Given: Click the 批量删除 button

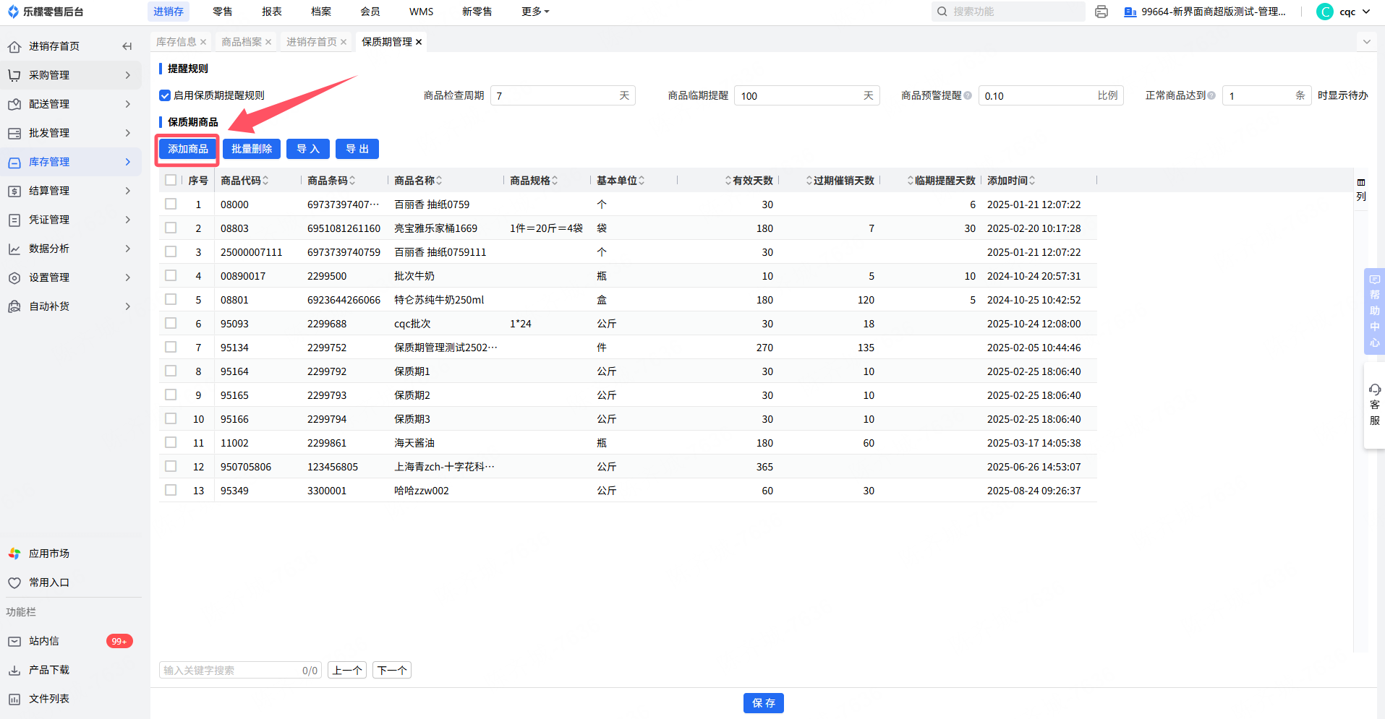Looking at the screenshot, I should coord(252,149).
